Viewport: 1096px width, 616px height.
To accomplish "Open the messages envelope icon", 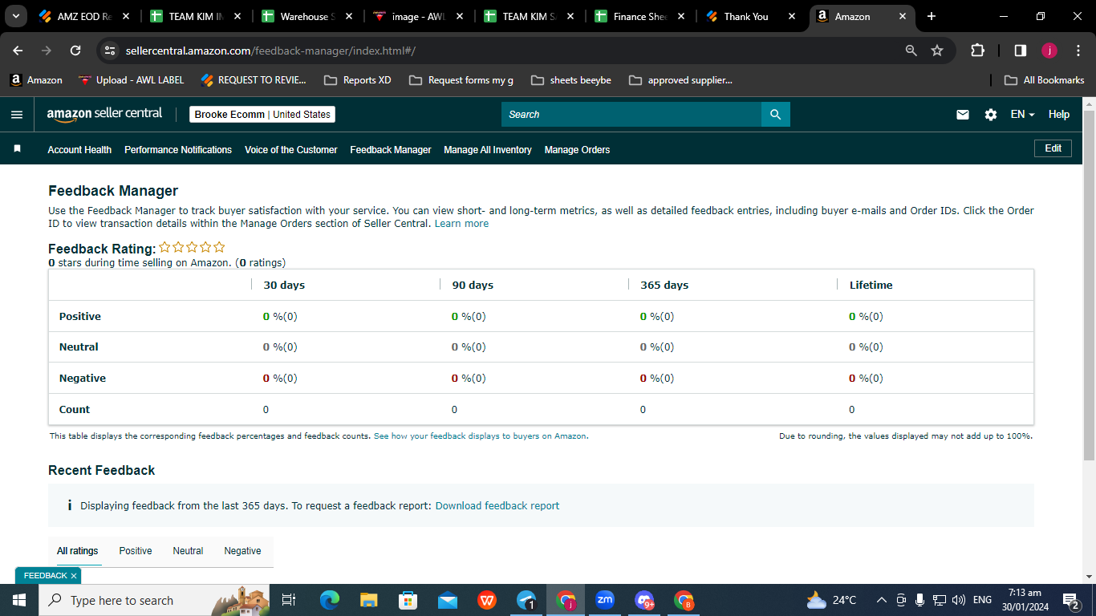I will (963, 115).
